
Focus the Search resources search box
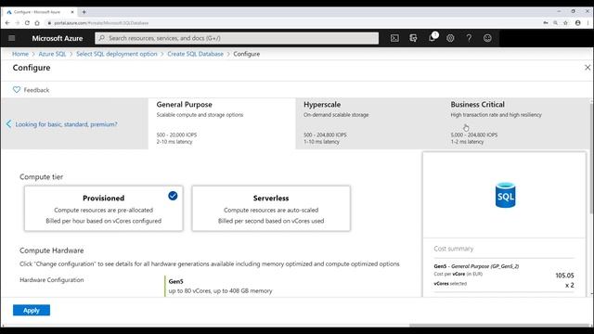[237, 38]
